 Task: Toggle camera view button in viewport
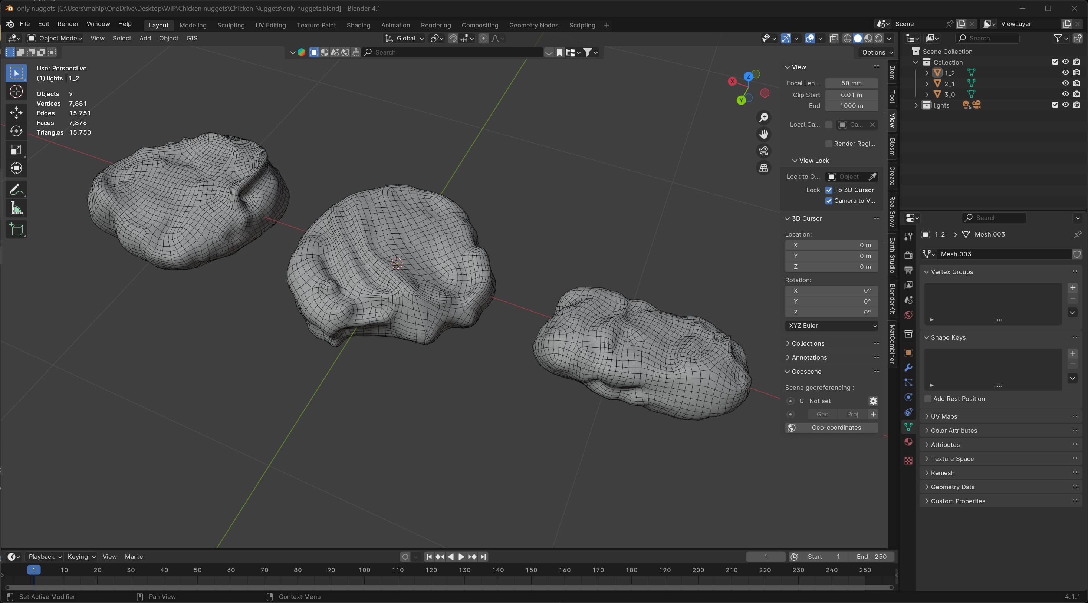point(764,151)
